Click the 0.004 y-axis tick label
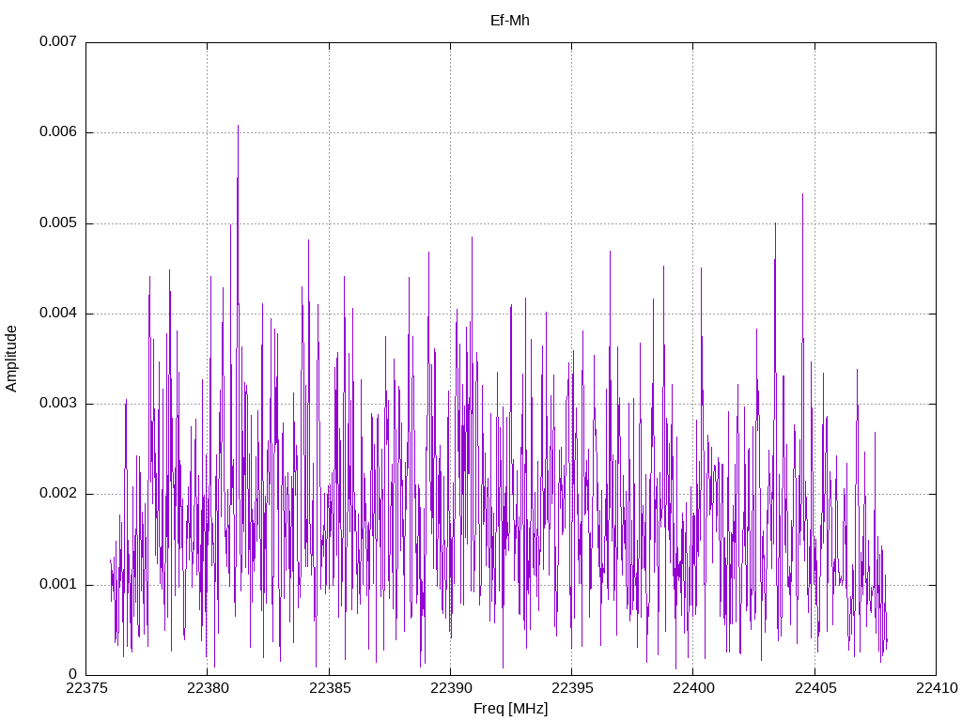Viewport: 962px width, 721px height. click(57, 314)
